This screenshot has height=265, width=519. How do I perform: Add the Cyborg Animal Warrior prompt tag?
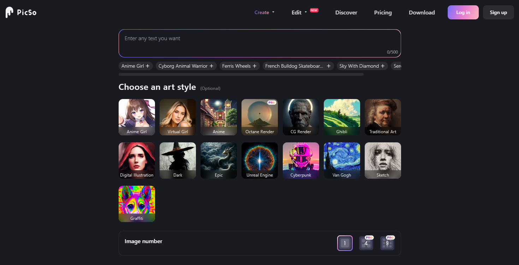pos(186,66)
